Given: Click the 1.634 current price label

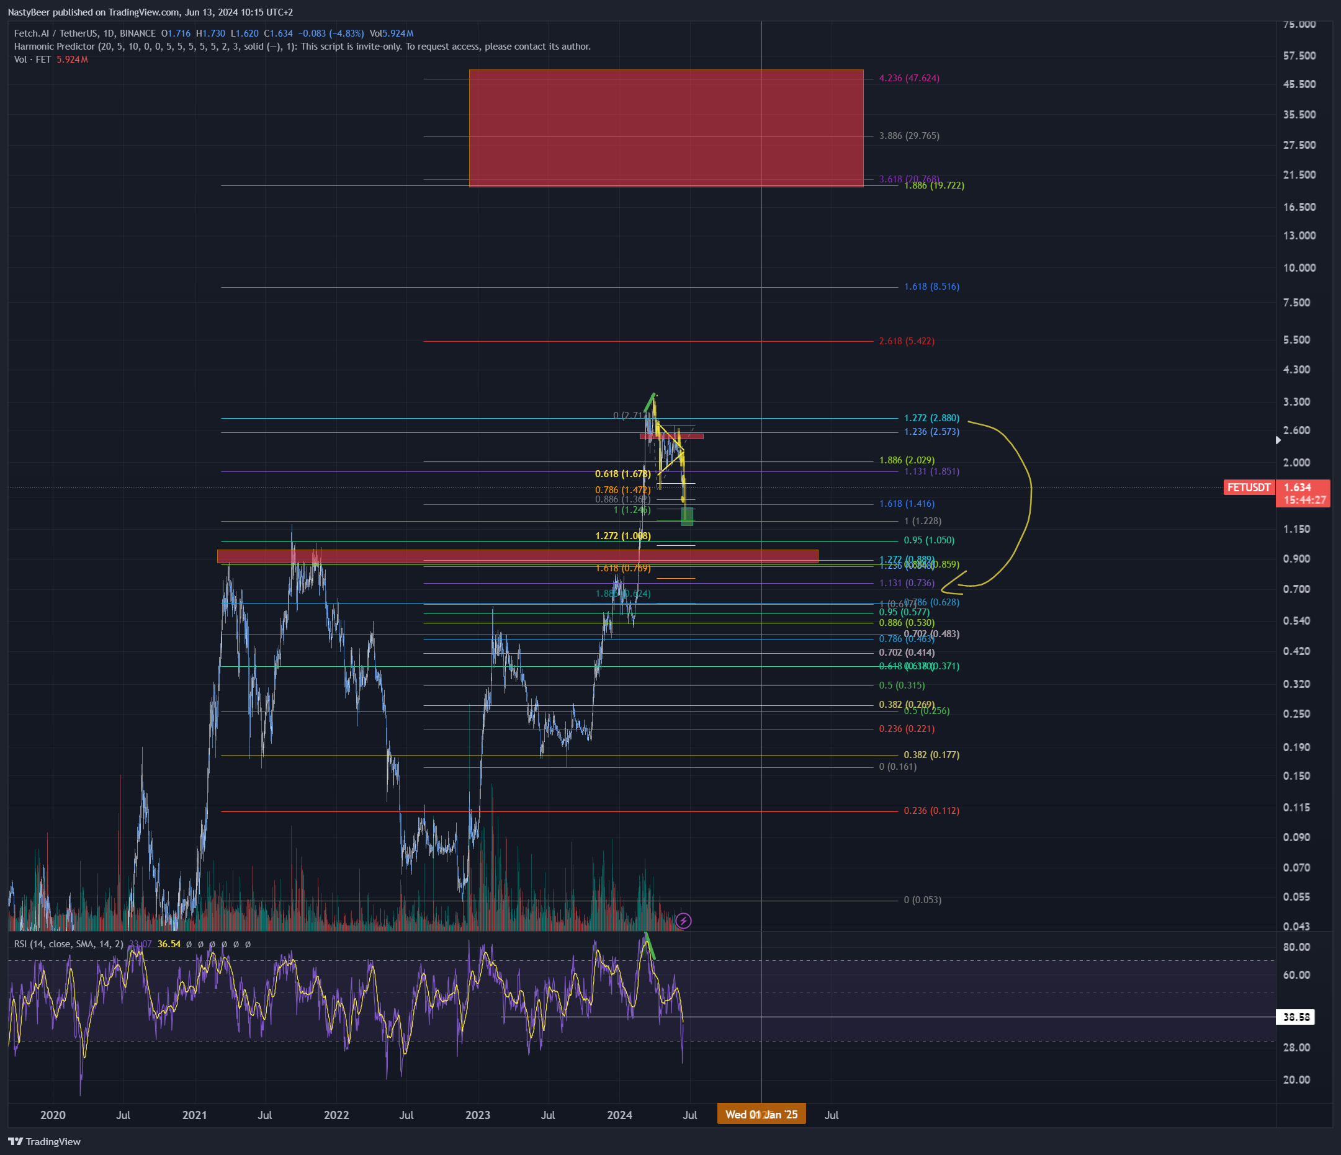Looking at the screenshot, I should tap(1298, 487).
